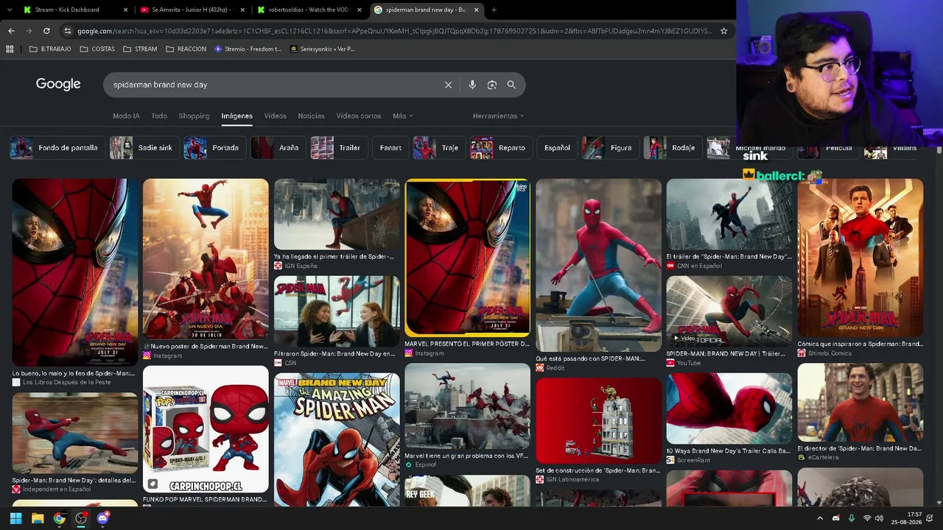Open the REACCION bookmarks folder
Screen dimensions: 943x530
(186, 49)
